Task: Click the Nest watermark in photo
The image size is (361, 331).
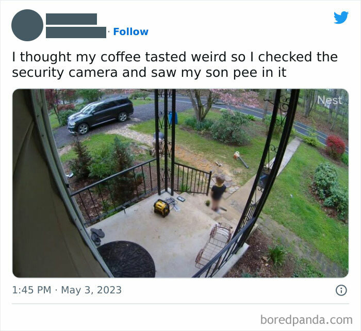Action: point(330,100)
